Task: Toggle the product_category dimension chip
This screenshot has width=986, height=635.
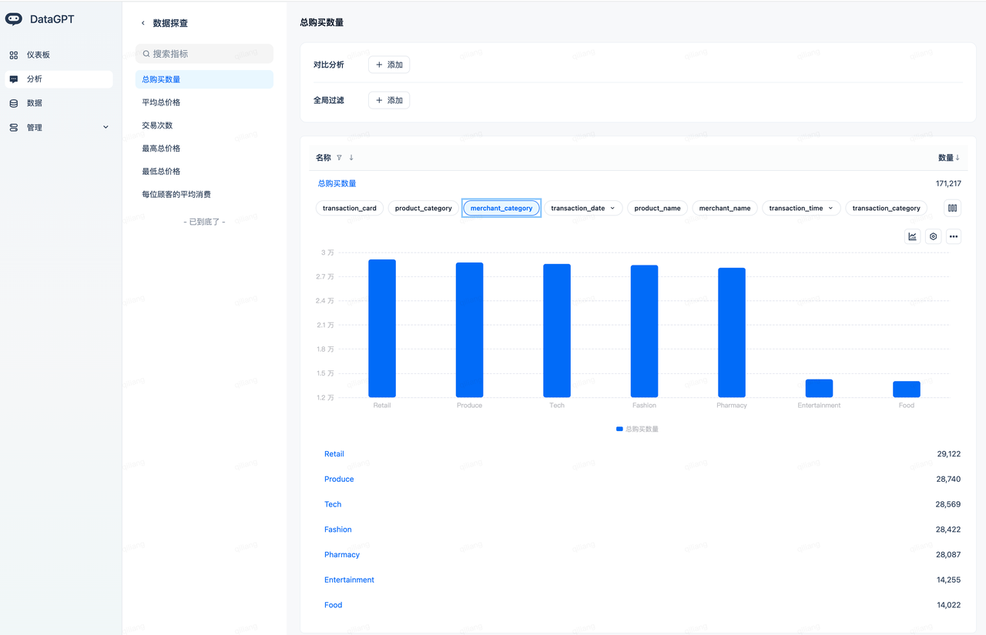Action: pyautogui.click(x=423, y=209)
